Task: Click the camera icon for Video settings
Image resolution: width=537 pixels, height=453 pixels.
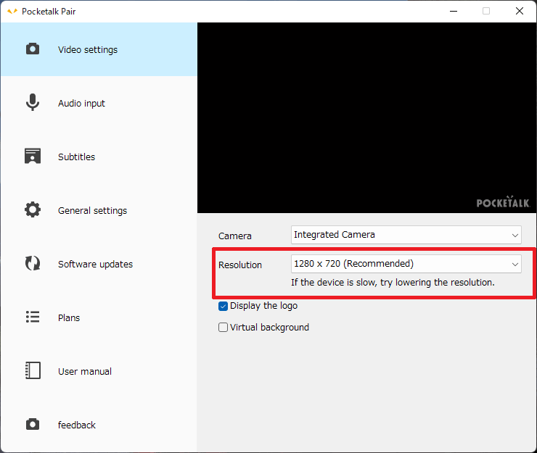Action: [x=33, y=49]
